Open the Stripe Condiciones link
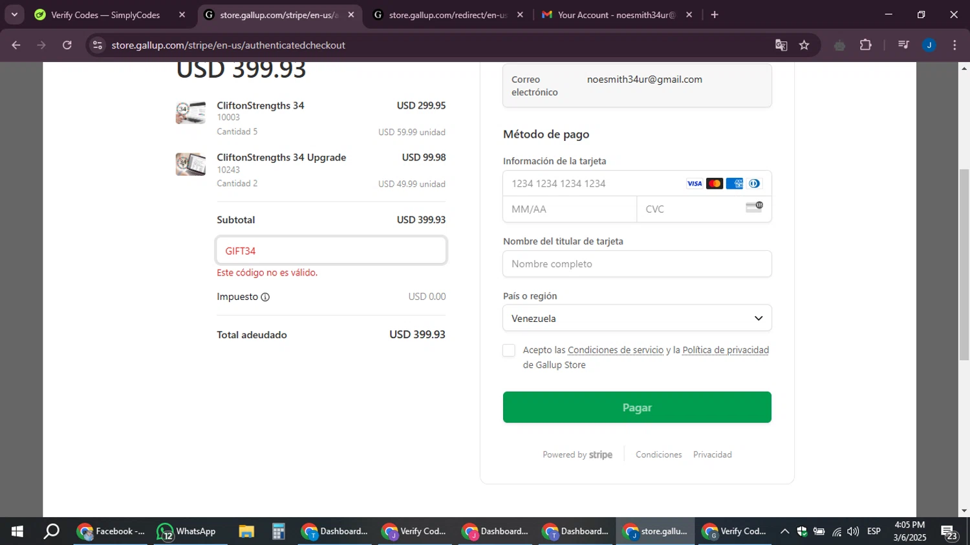The image size is (970, 545). 658,454
